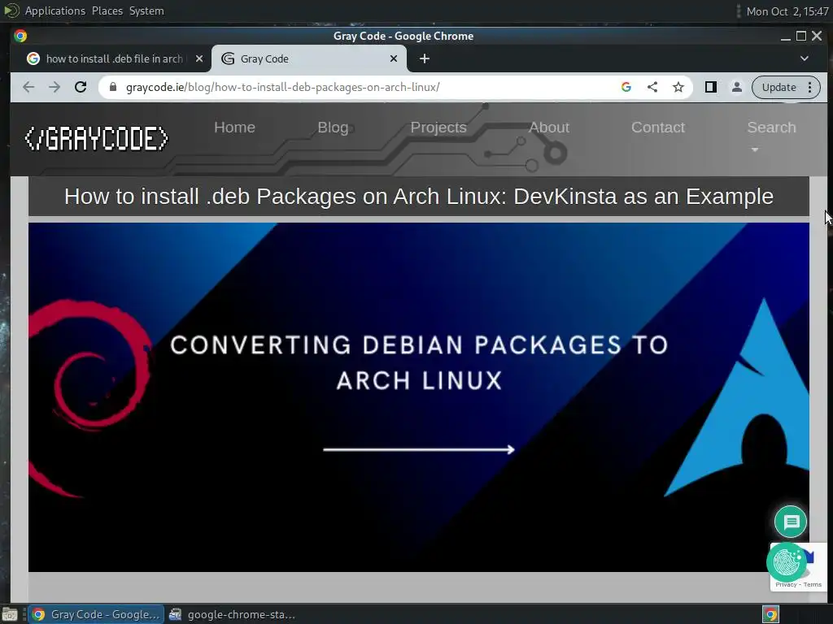Screen dimensions: 833x624
Task: Click the Update Chrome button
Action: tap(778, 87)
